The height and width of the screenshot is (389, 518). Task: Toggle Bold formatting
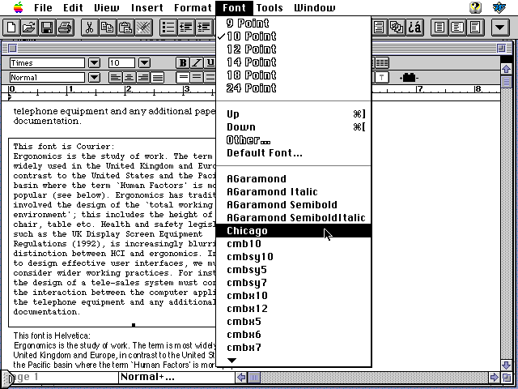coord(183,62)
